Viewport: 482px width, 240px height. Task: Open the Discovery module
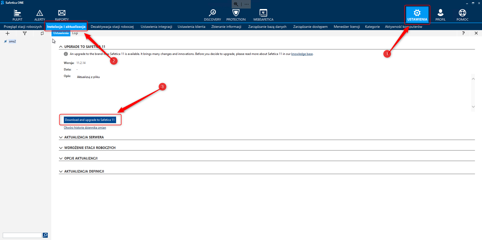(212, 15)
